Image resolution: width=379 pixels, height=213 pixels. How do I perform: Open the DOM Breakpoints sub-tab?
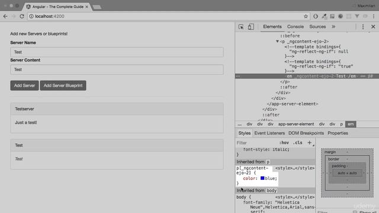tap(306, 133)
